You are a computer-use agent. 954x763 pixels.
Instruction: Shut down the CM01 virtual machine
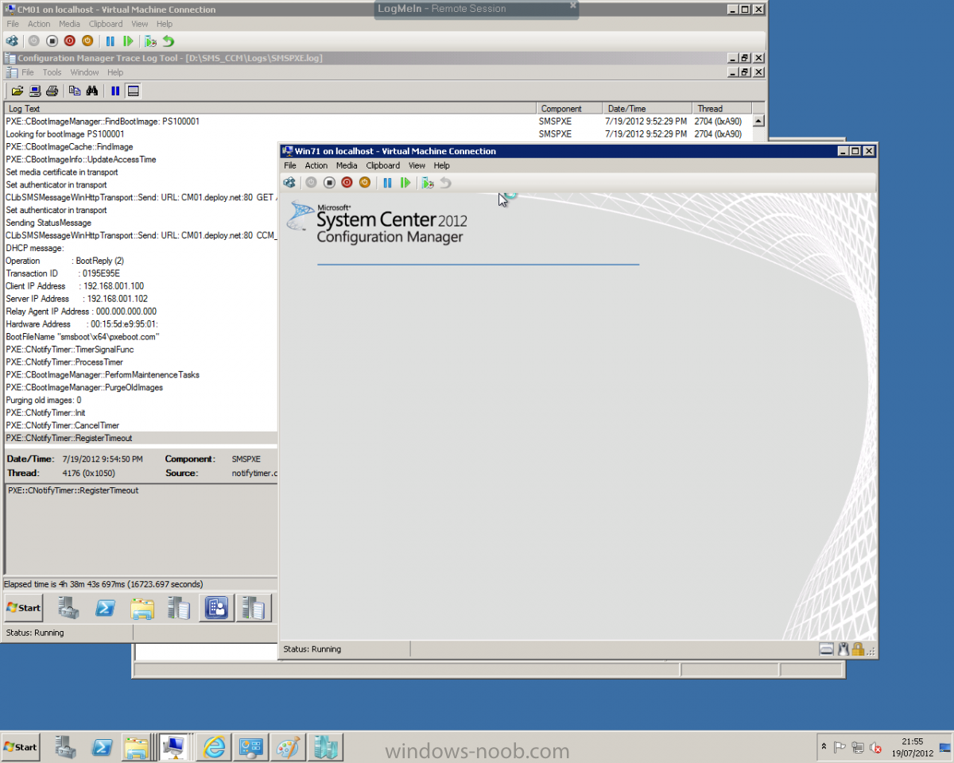coord(69,41)
